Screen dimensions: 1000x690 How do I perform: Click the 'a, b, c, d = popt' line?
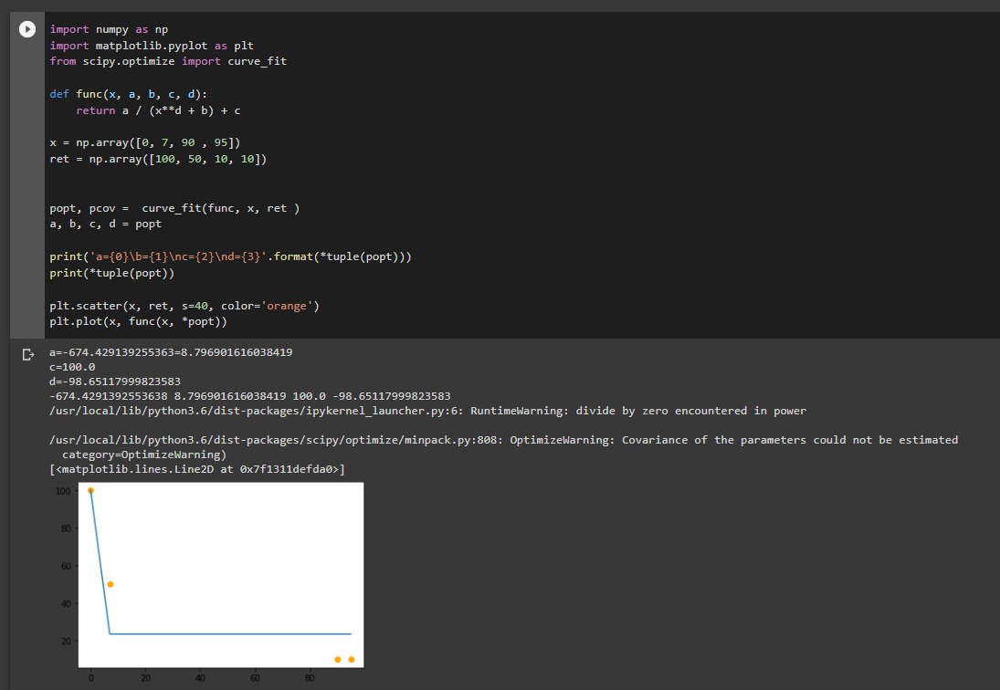click(x=106, y=225)
